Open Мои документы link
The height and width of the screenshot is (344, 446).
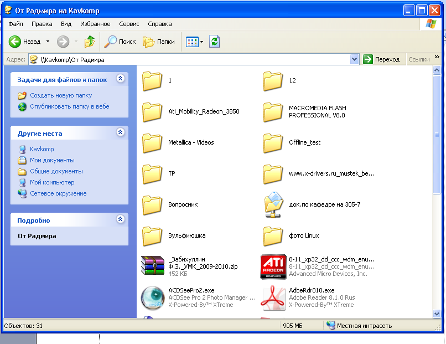pos(53,160)
